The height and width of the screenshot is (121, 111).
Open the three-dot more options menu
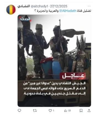(89, 6)
